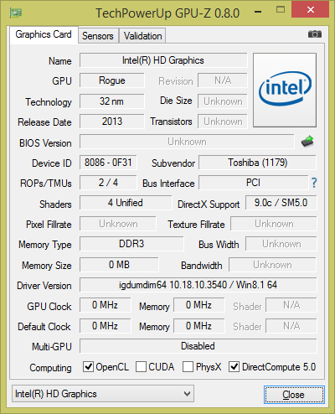The width and height of the screenshot is (335, 414).
Task: Click the Multi-GPU Disabled field
Action: [198, 346]
